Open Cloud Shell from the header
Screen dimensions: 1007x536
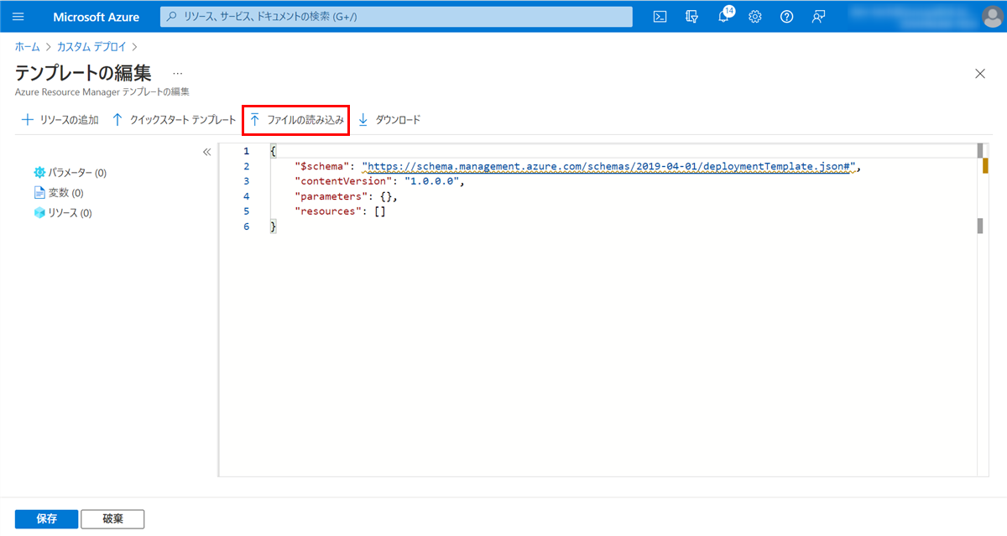pyautogui.click(x=660, y=17)
